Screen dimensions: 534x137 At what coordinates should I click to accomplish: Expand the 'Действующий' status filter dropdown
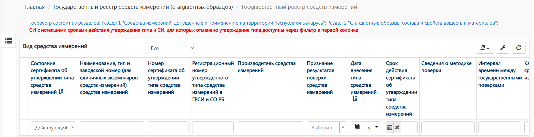pos(72,128)
